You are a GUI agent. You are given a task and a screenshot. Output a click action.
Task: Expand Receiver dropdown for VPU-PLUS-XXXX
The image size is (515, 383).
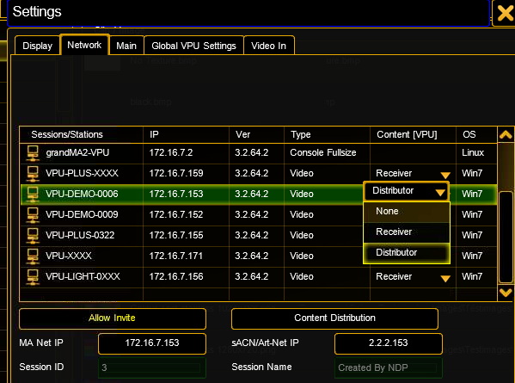(x=445, y=175)
